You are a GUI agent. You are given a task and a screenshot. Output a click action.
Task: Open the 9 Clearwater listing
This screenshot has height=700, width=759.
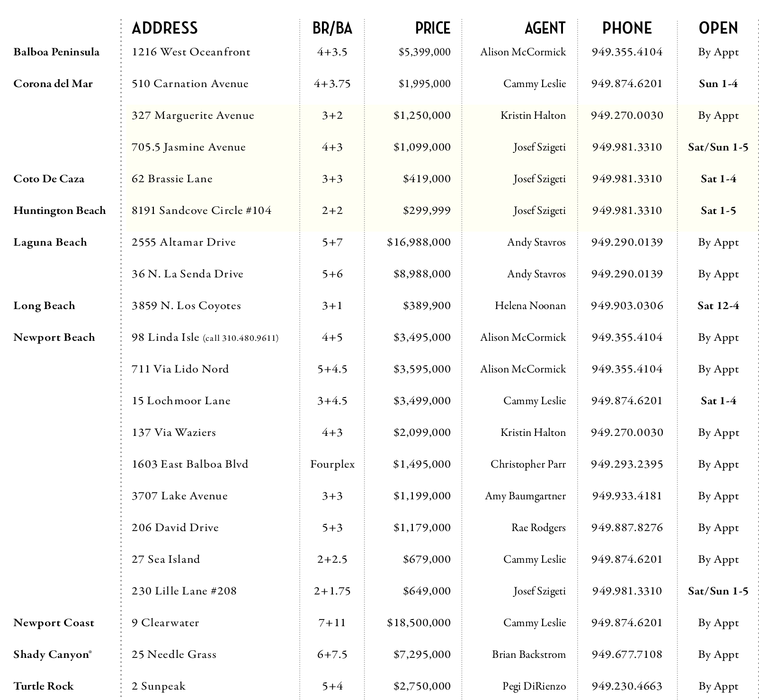[165, 623]
